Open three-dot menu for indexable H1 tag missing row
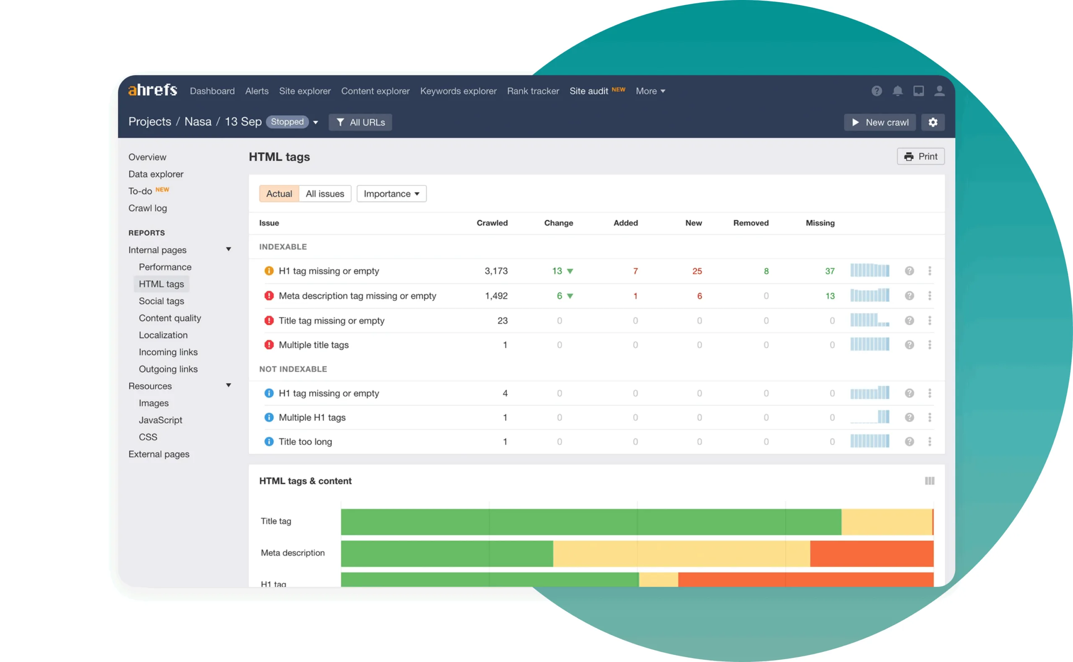 tap(930, 271)
